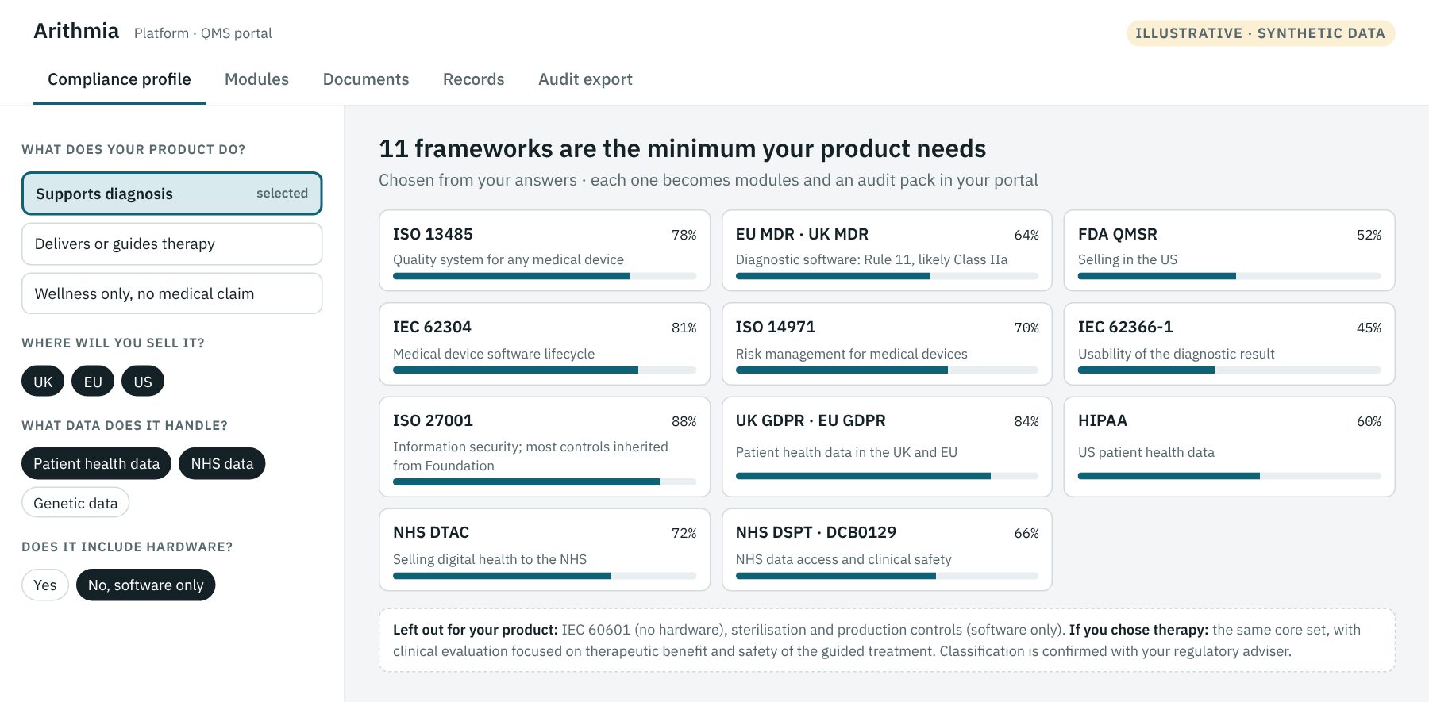Open the ISO 13485 framework card

coord(545,251)
